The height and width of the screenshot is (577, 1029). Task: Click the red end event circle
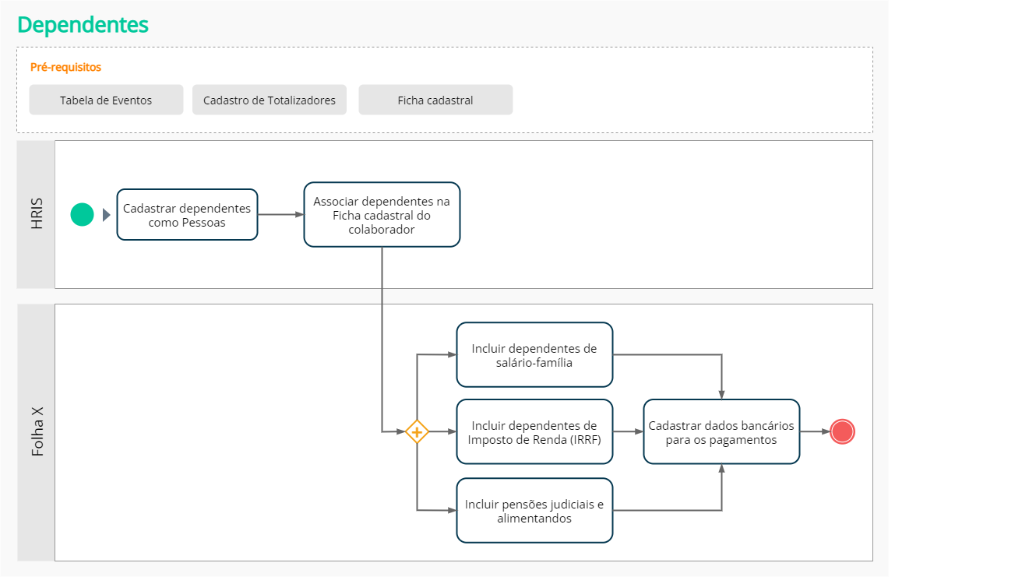click(842, 431)
